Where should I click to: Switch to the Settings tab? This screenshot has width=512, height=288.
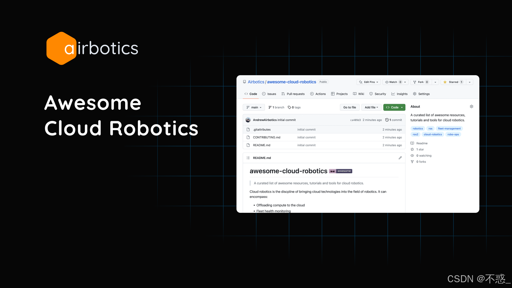[x=421, y=94]
